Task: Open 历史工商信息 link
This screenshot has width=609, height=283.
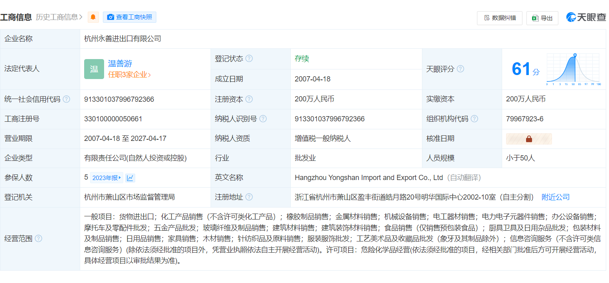Action: pyautogui.click(x=59, y=17)
